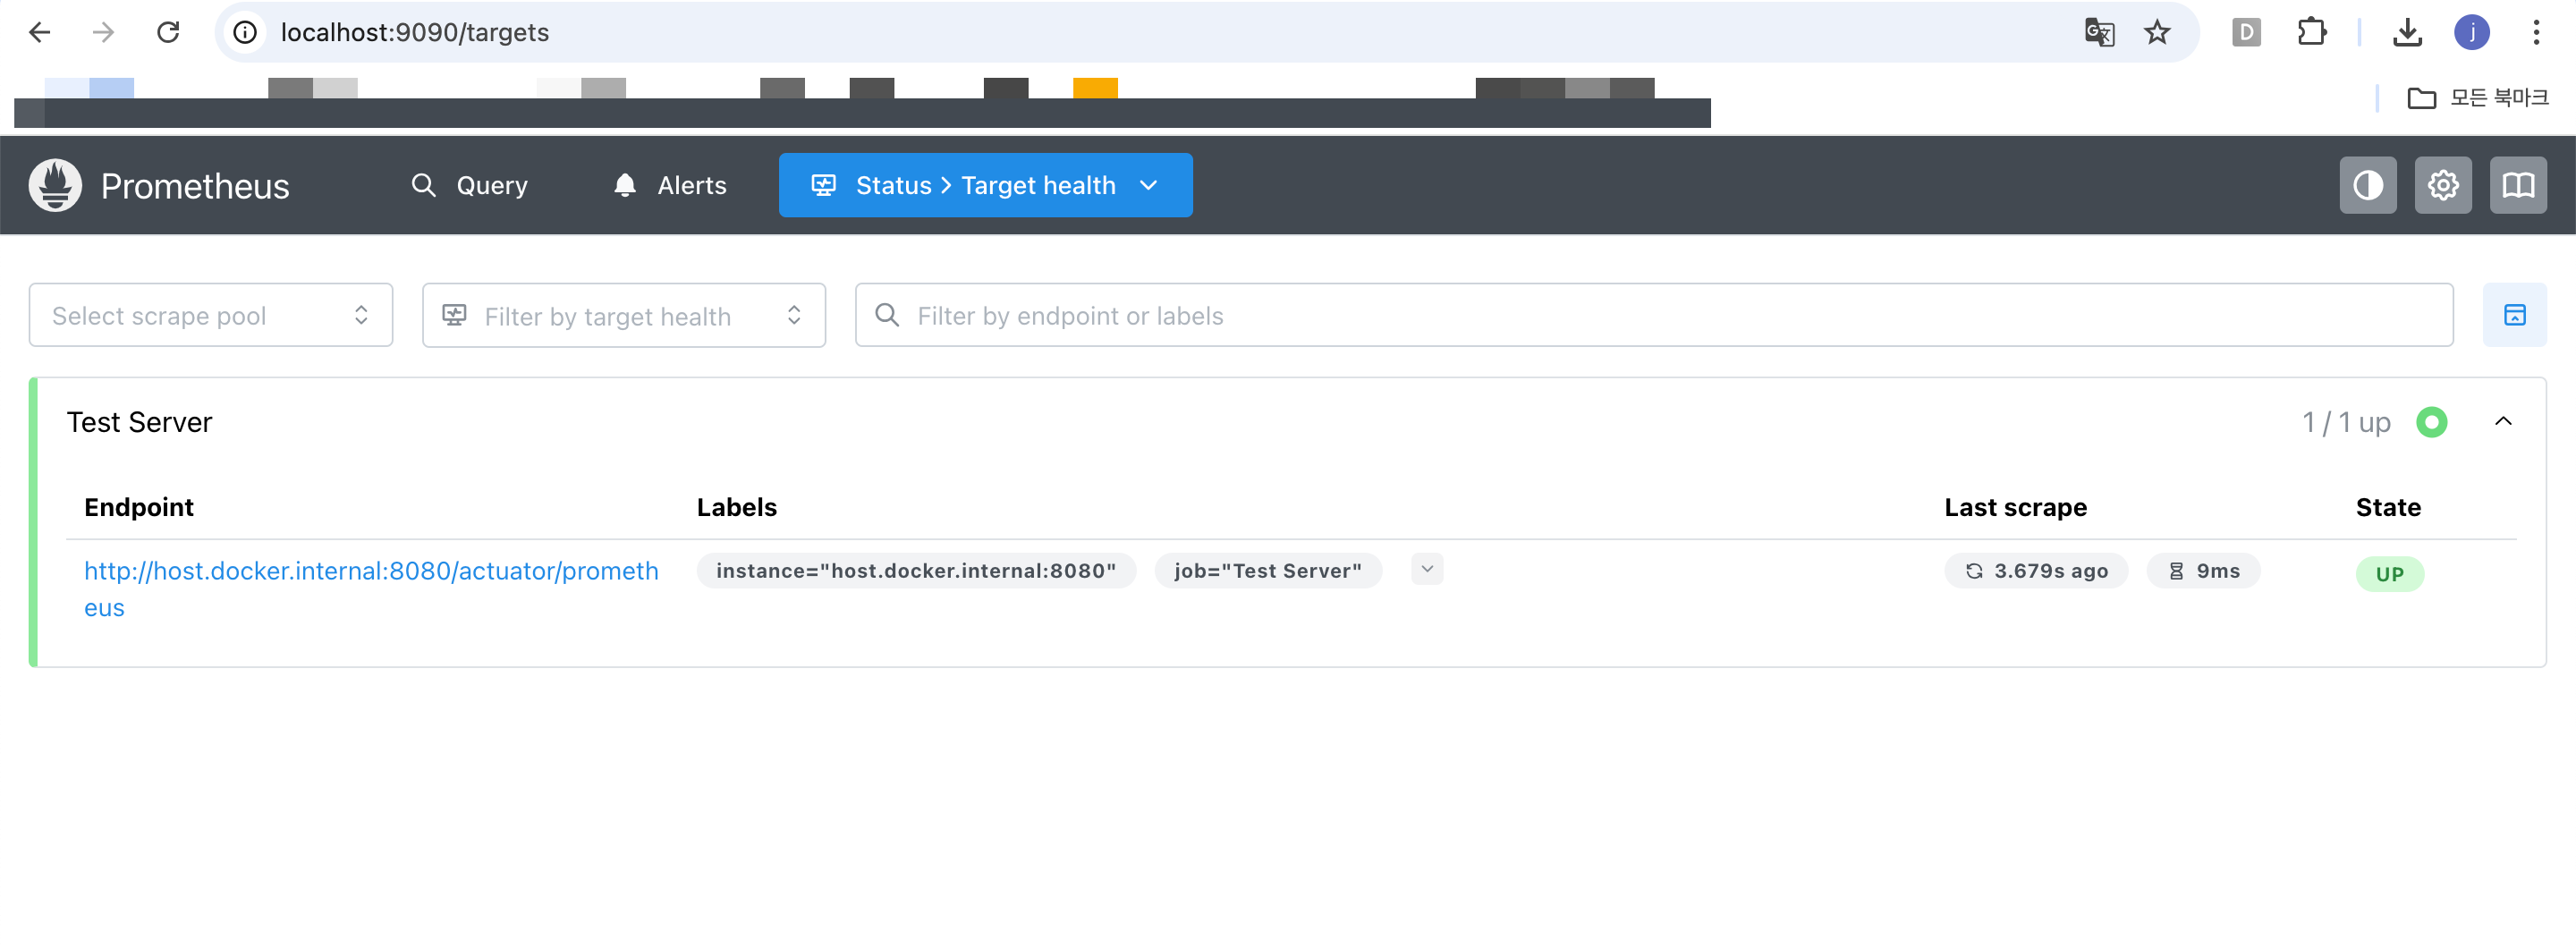The height and width of the screenshot is (948, 2576).
Task: Open documentation via the book icon
Action: (2517, 185)
